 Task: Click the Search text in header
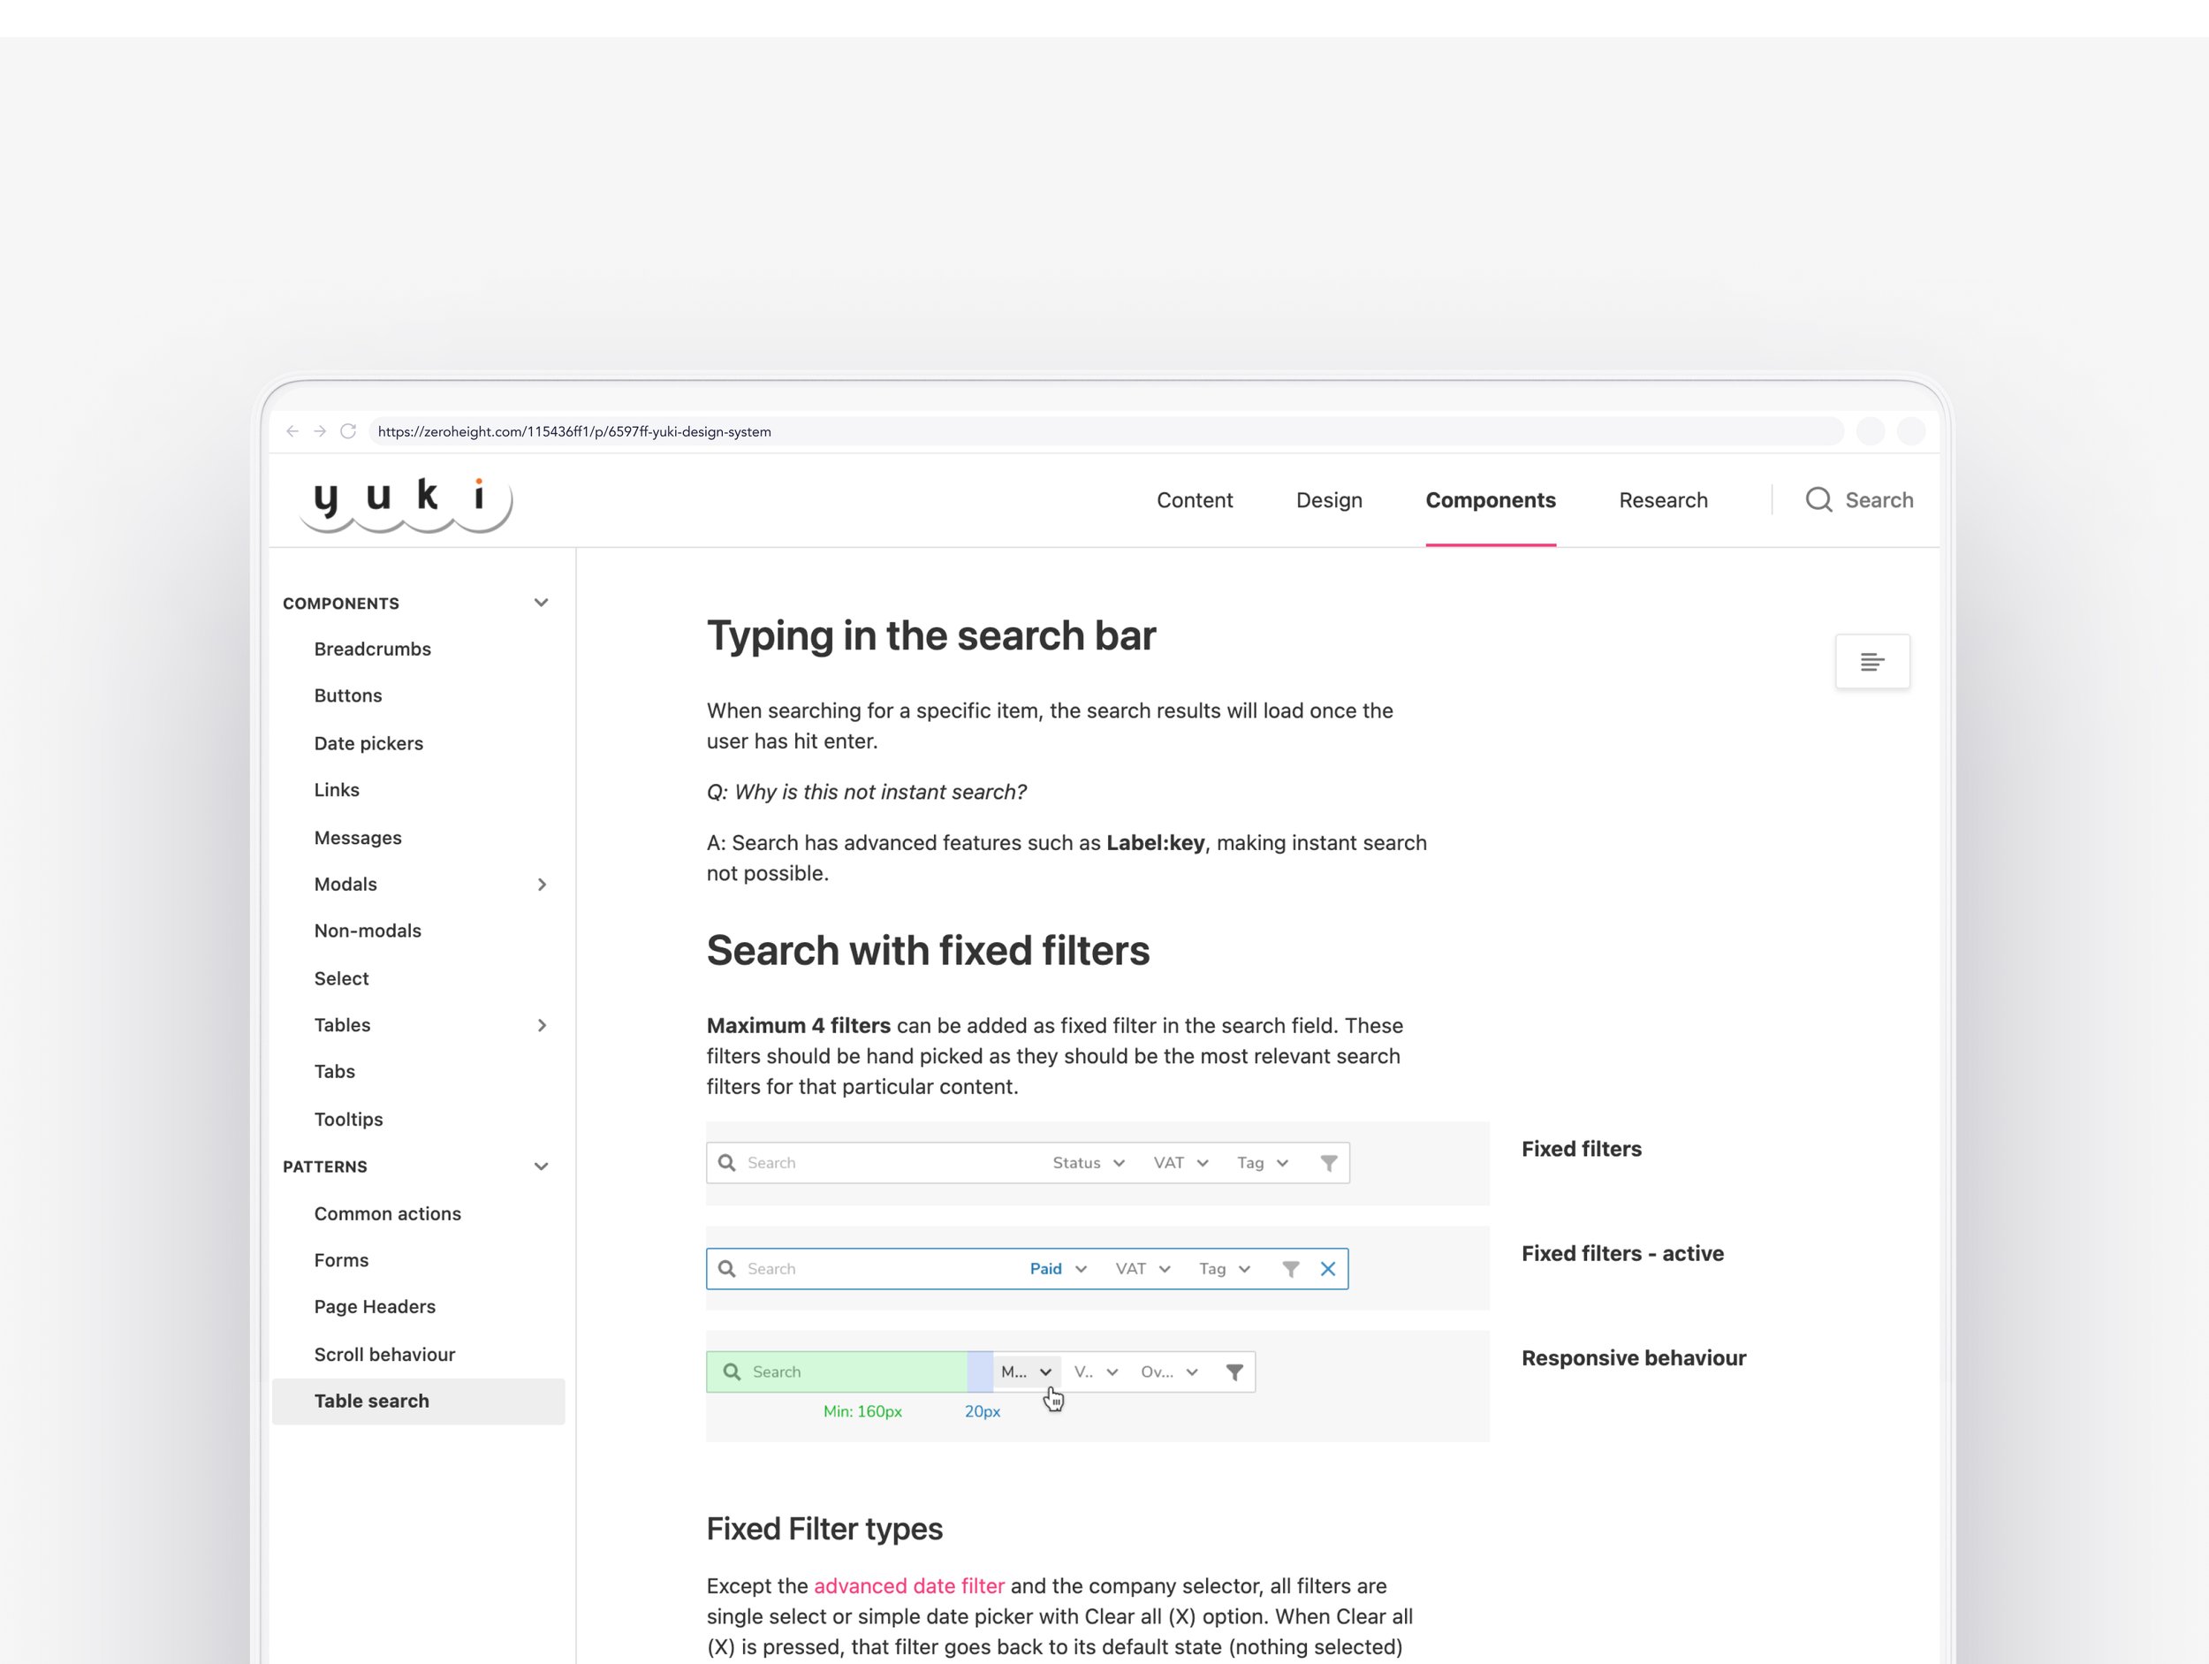[x=1879, y=499]
